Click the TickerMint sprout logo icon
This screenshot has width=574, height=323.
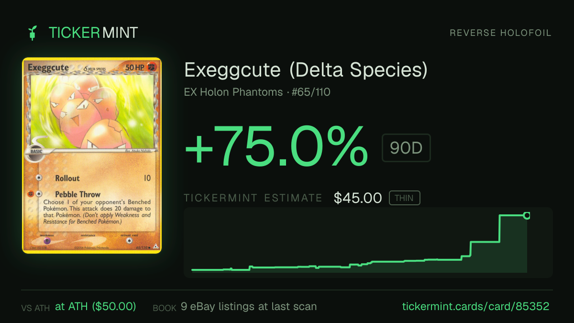pos(33,33)
